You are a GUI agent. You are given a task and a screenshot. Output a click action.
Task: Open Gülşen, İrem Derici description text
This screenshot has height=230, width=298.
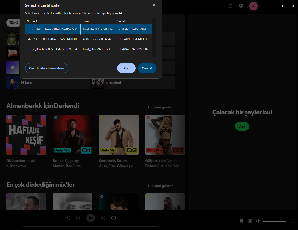[163, 163]
